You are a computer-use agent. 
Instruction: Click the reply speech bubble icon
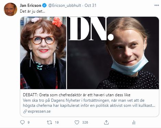click(x=22, y=123)
